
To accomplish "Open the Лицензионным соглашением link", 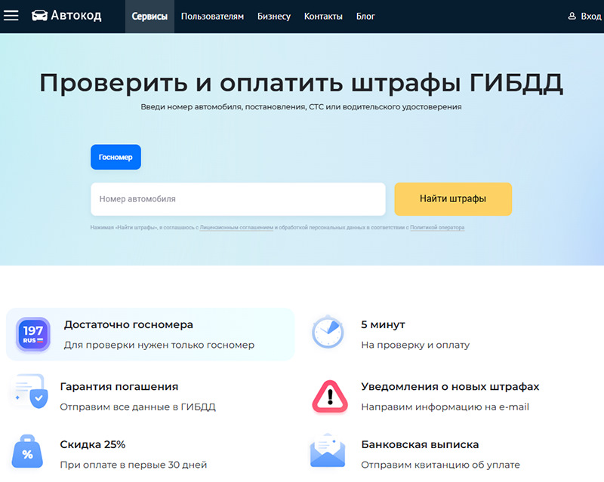I will (x=236, y=228).
